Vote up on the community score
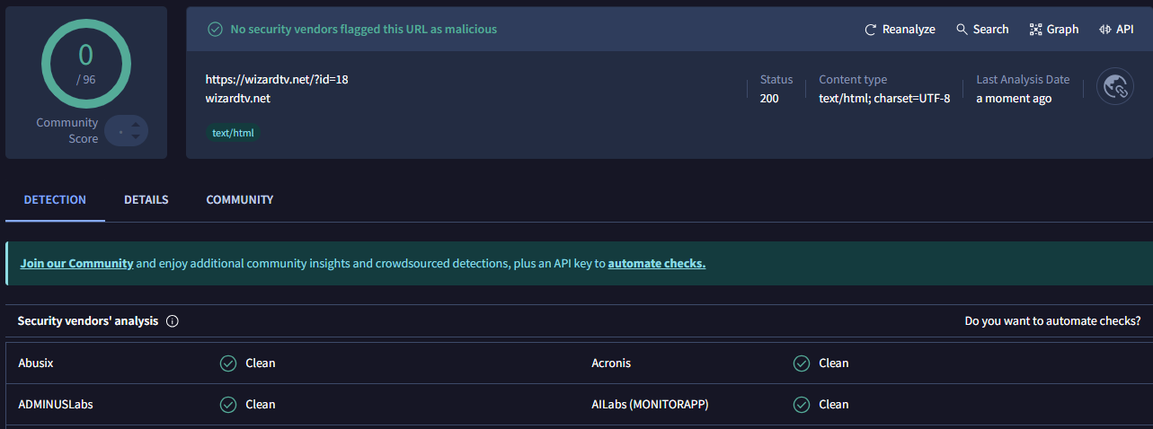Screen dimensions: 1153x429 pyautogui.click(x=136, y=124)
